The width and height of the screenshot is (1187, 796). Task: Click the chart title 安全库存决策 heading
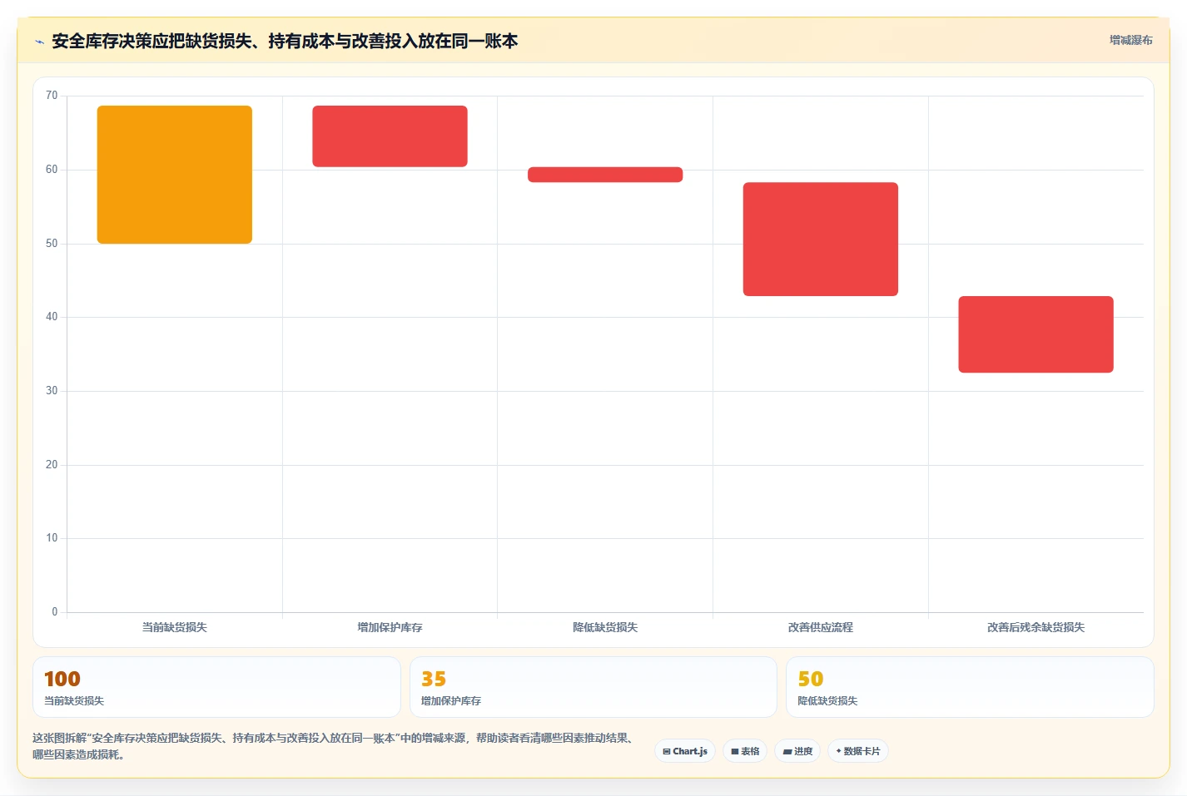[x=285, y=41]
